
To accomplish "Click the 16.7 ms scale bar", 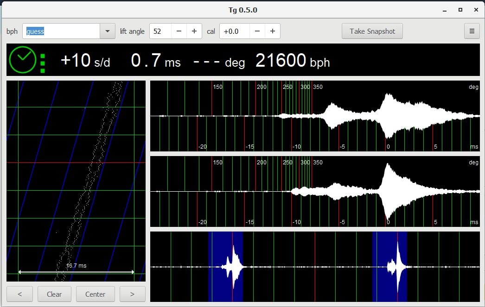I will coord(76,272).
